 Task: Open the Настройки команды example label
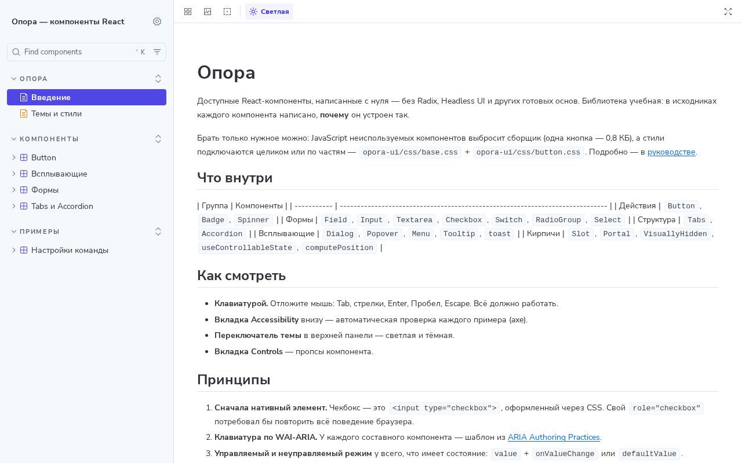coord(70,250)
